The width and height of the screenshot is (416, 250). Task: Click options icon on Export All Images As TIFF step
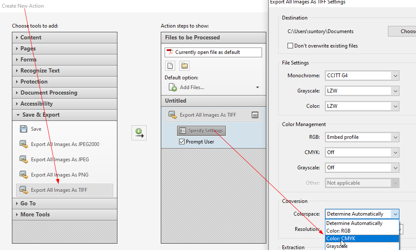point(255,115)
